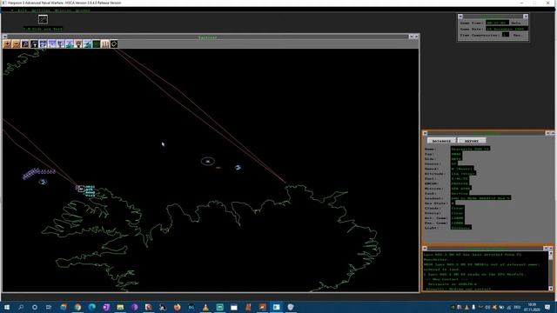
Task: Click the map window's maximize title-bar button
Action: point(416,37)
